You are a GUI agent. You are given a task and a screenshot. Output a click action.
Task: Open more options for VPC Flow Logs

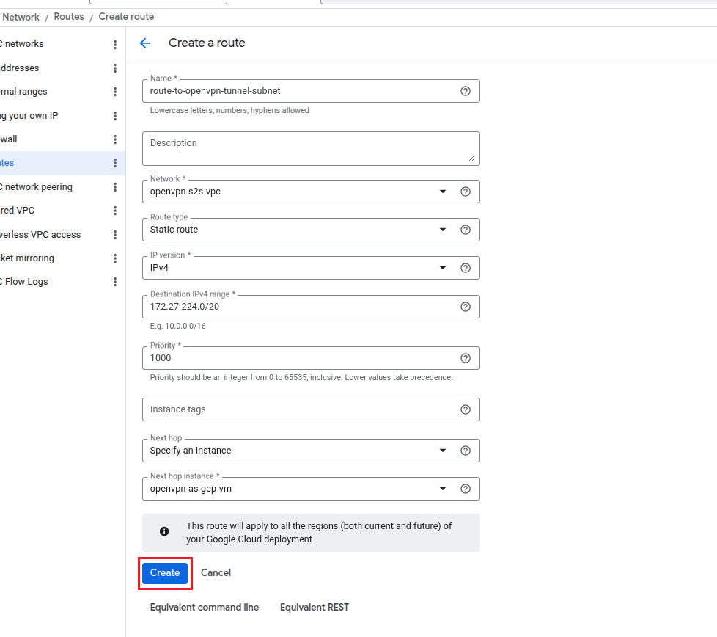pos(115,282)
